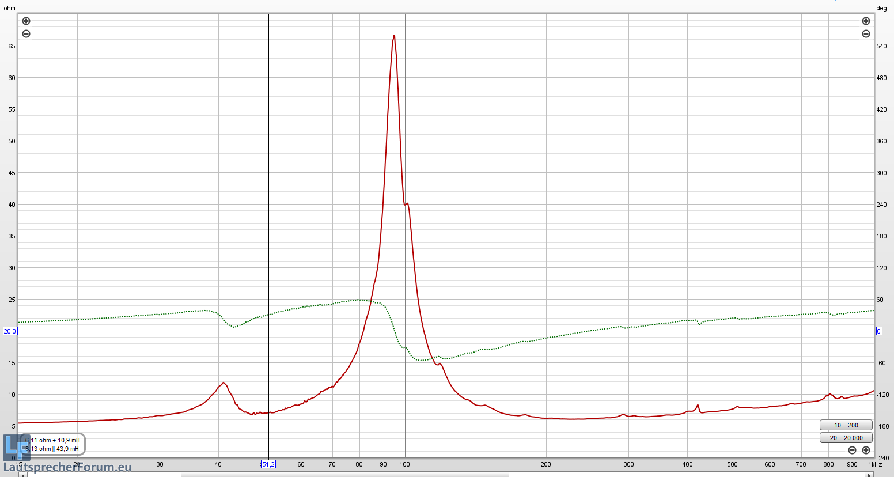This screenshot has width=894, height=477.
Task: Zoom out the frequency axis
Action: tap(852, 450)
